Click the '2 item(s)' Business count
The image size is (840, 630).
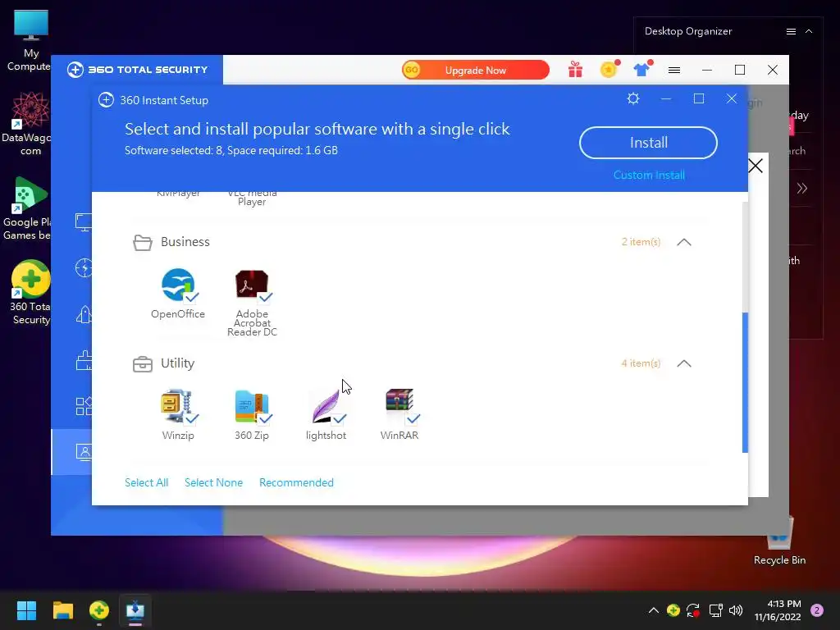tap(641, 242)
